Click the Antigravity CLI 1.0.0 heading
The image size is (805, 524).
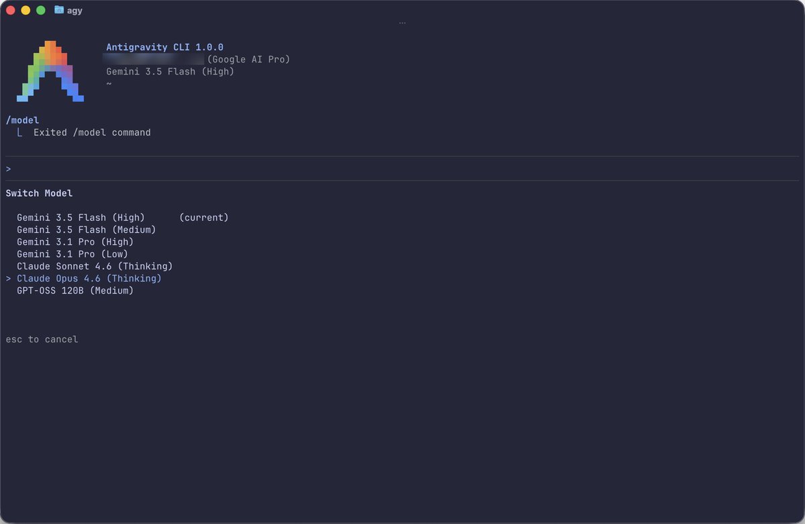[164, 47]
